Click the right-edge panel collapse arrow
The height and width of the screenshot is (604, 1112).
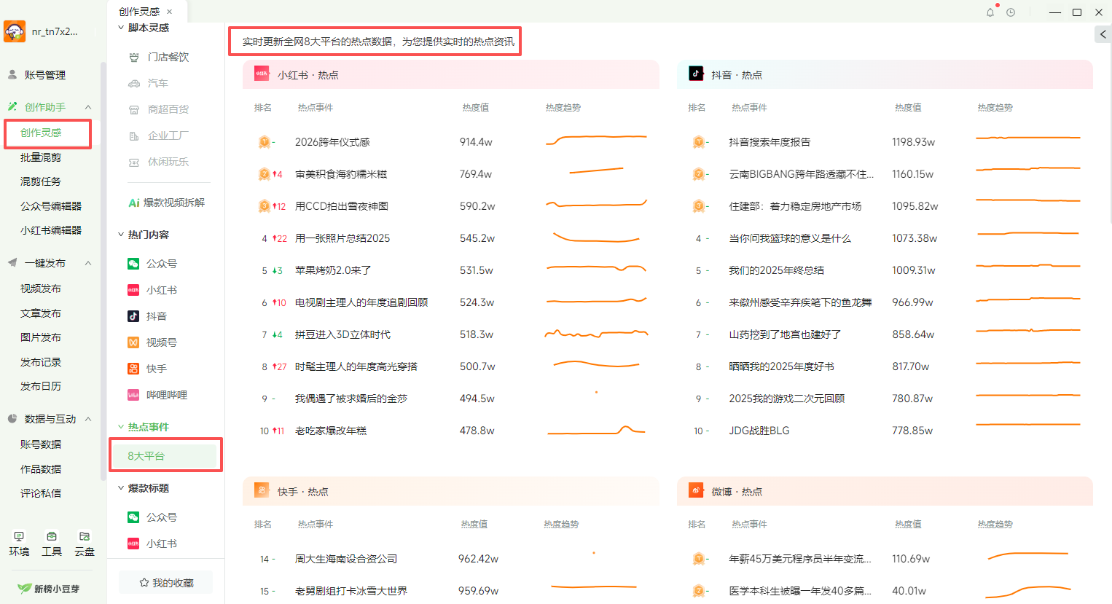pos(1103,34)
